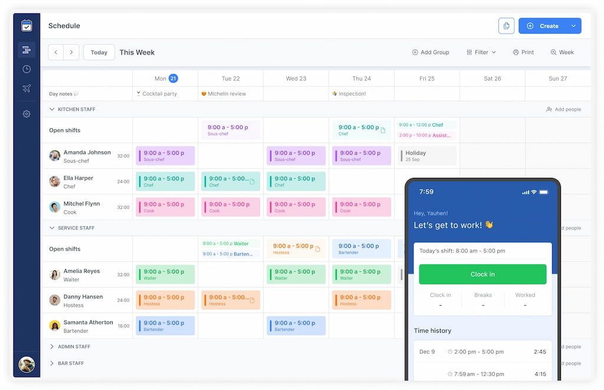604x390 pixels.
Task: Open Amanda Johnson's Monday Sous-chef shift
Action: coord(165,156)
